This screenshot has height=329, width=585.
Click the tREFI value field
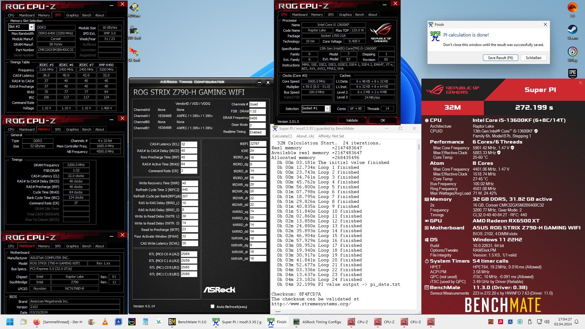click(258, 144)
